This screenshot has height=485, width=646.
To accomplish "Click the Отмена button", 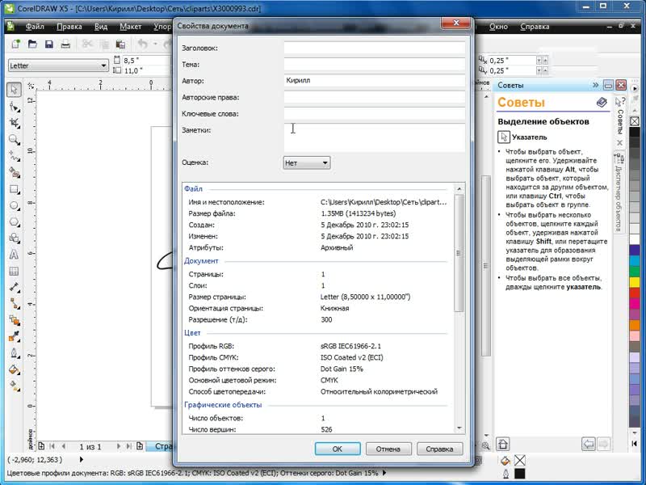I will pyautogui.click(x=388, y=449).
